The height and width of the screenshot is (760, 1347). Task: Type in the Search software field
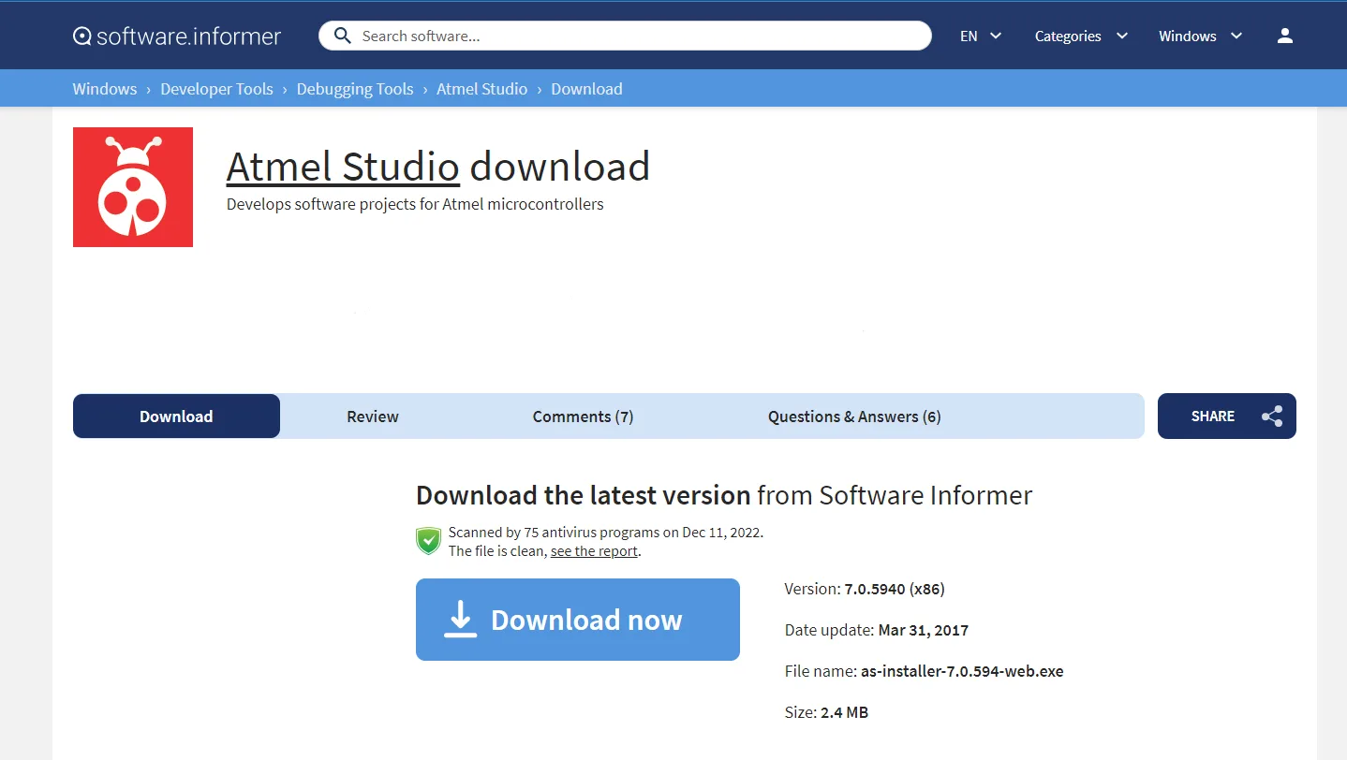coord(637,36)
